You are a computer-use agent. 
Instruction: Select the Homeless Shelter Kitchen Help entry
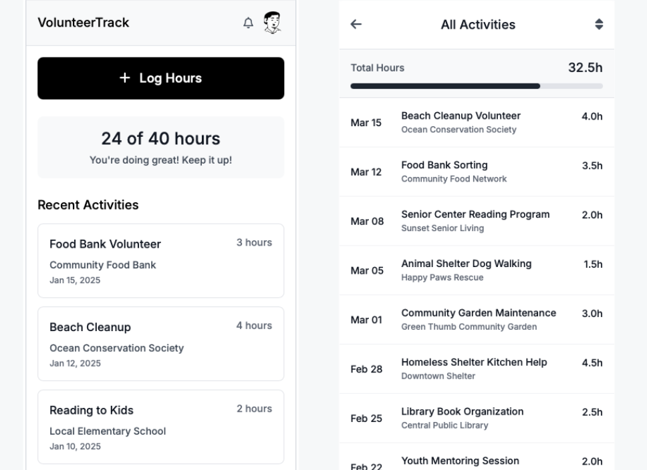pos(477,369)
